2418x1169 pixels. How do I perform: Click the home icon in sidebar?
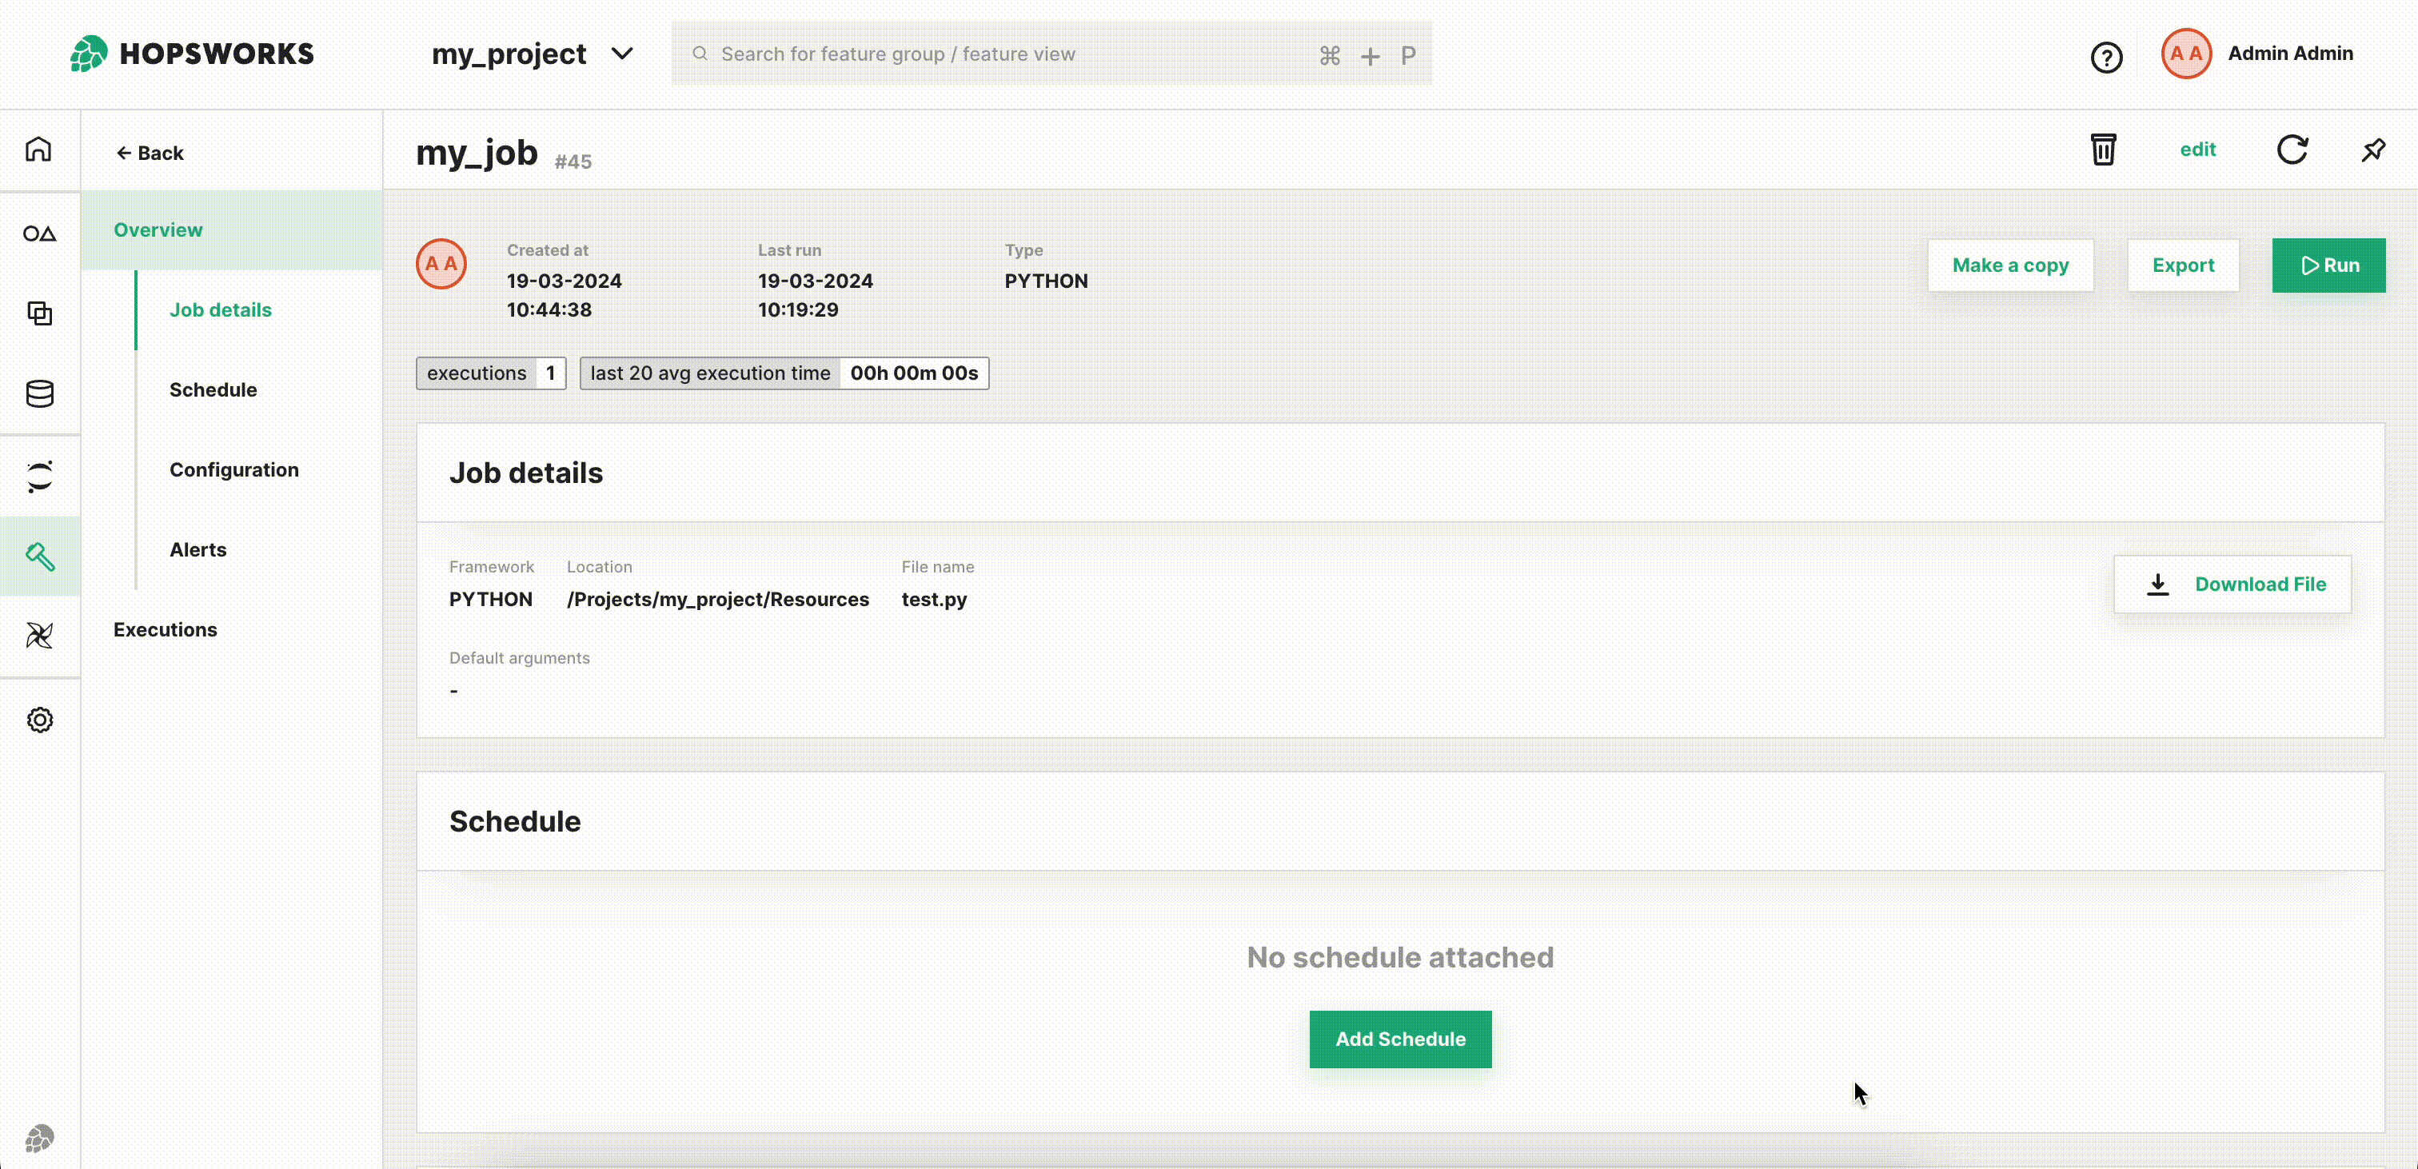(38, 150)
